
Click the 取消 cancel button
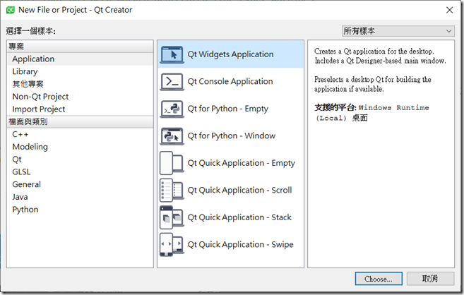click(430, 279)
